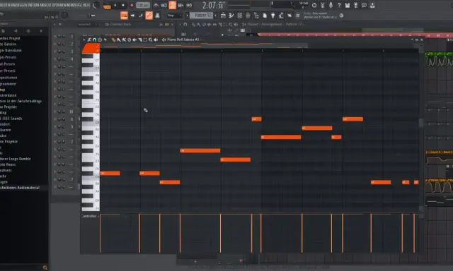Click the question mark help icon
453x271 pixels.
point(339,5)
